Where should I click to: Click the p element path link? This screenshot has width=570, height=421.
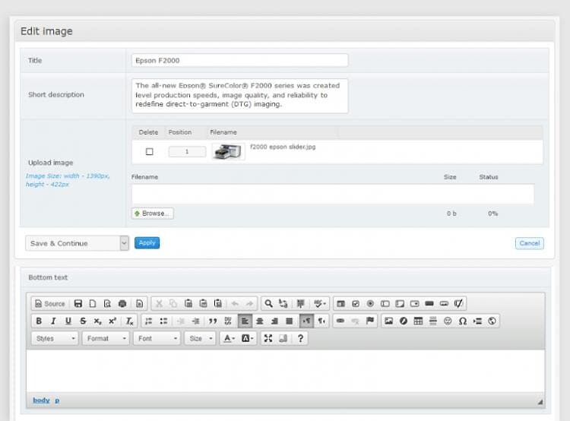pyautogui.click(x=57, y=400)
